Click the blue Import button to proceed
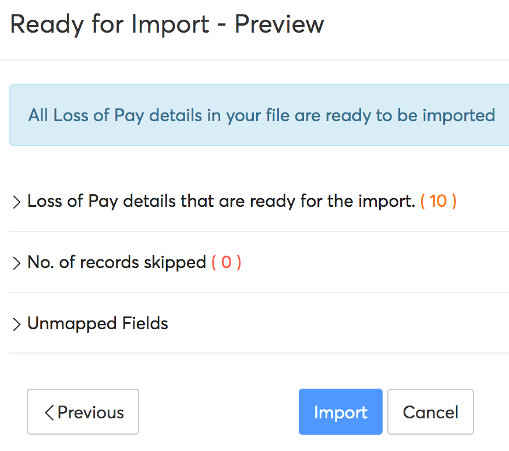The height and width of the screenshot is (451, 509). [340, 412]
